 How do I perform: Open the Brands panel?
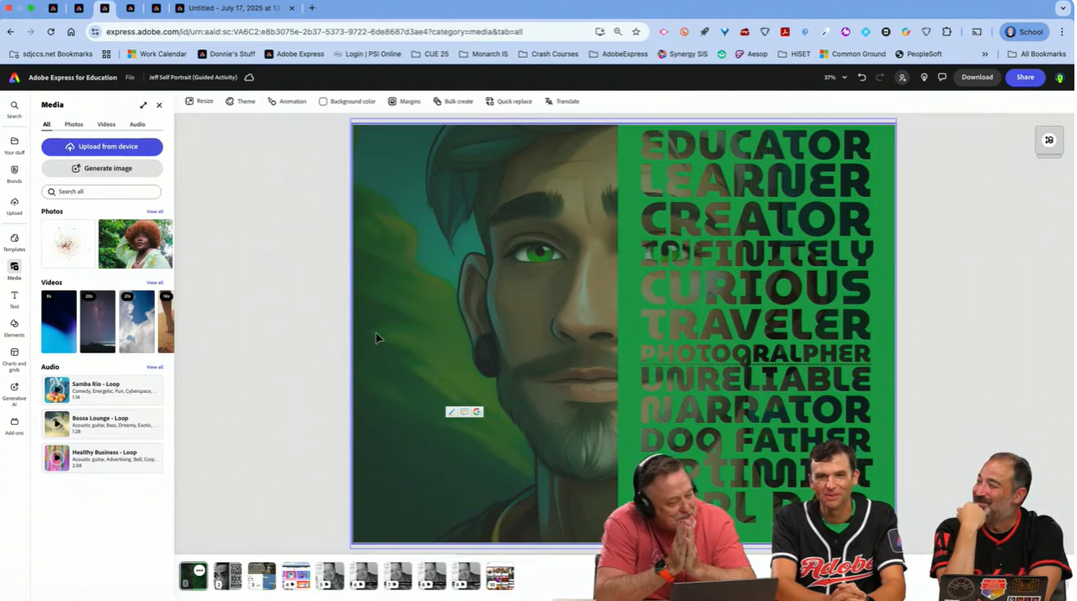point(14,174)
